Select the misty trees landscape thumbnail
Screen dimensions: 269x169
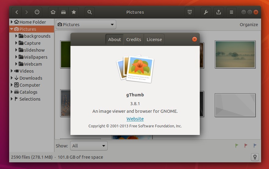tap(235, 54)
